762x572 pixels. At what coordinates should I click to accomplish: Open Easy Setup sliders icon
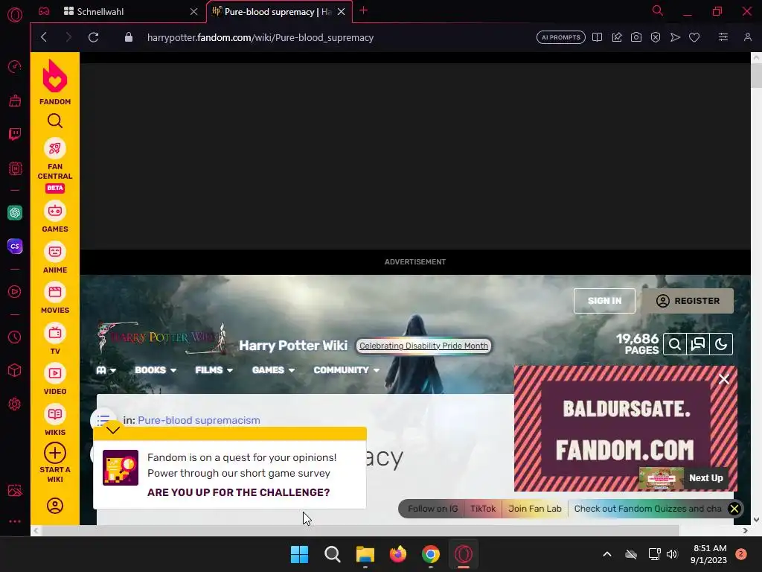coord(723,37)
